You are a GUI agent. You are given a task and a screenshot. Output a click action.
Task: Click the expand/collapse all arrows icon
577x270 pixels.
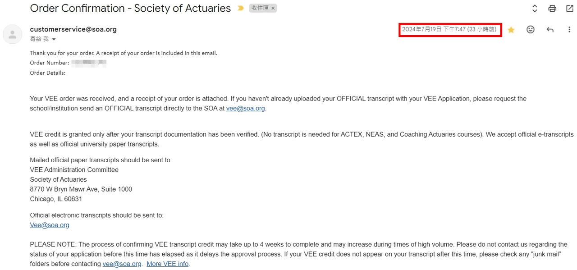[535, 8]
